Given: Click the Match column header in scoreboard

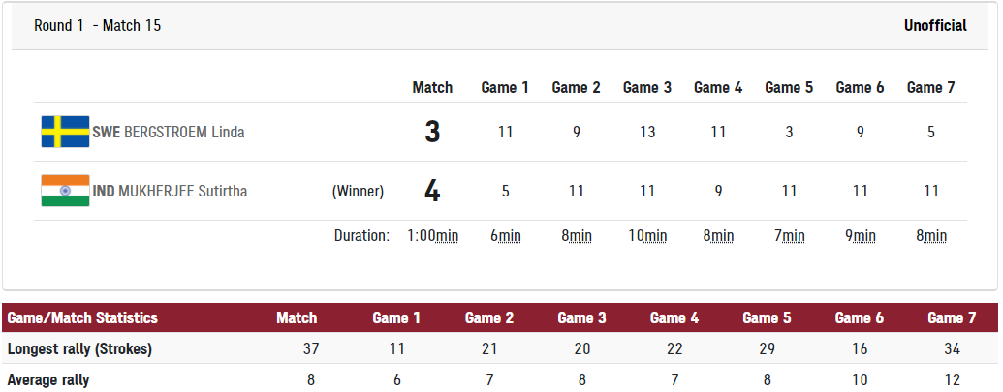Looking at the screenshot, I should (x=432, y=87).
